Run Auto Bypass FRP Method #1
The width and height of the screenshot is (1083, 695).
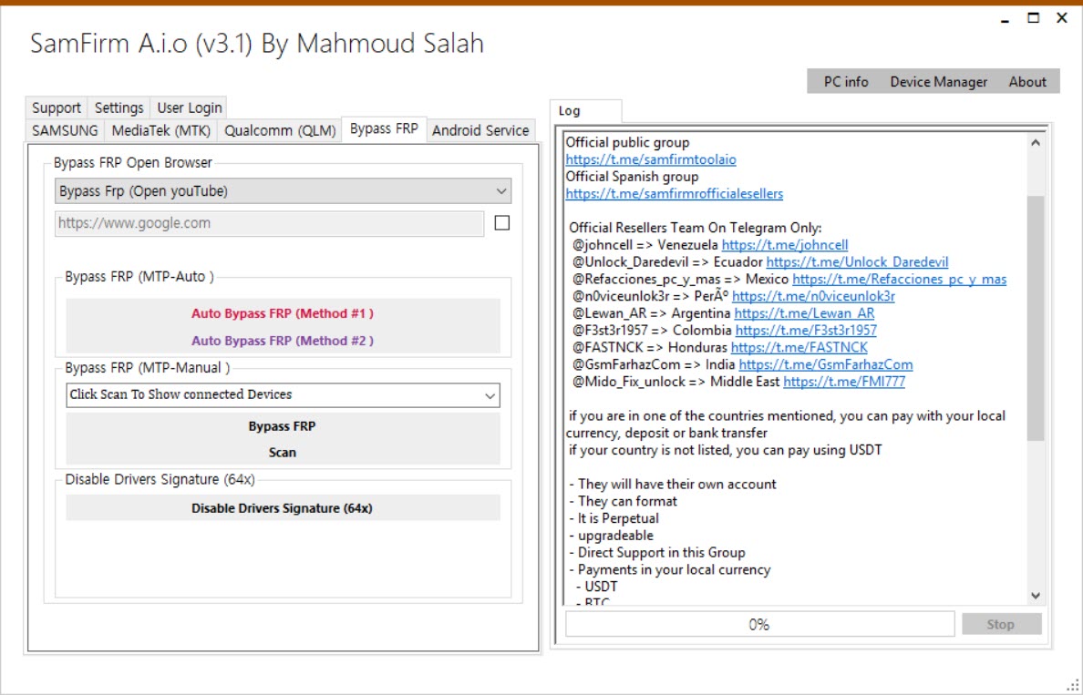pyautogui.click(x=283, y=313)
